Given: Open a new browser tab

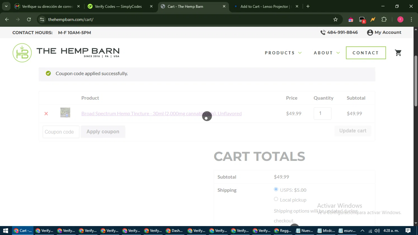Looking at the screenshot, I should click(x=308, y=6).
